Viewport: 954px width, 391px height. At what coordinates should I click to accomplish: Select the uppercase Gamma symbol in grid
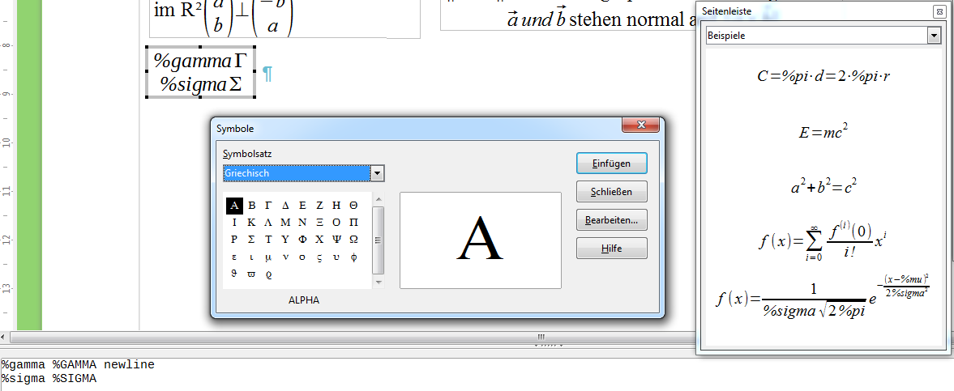click(x=268, y=206)
